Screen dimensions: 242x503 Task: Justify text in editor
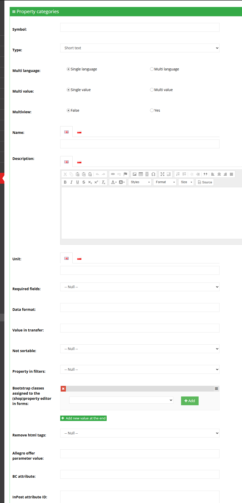[x=231, y=174]
